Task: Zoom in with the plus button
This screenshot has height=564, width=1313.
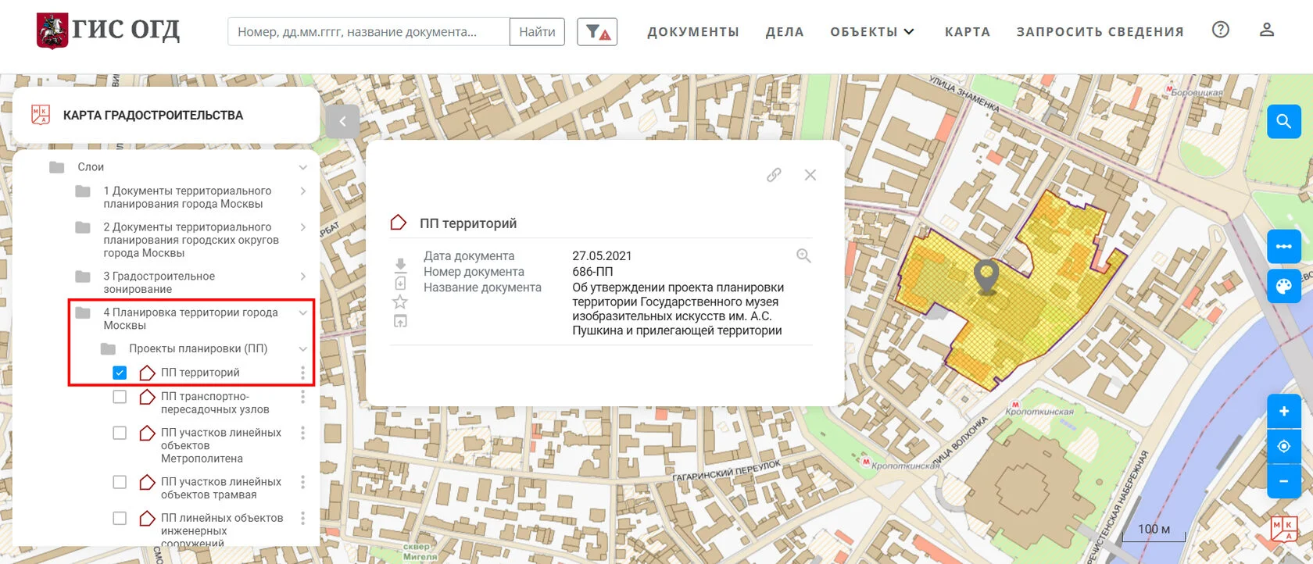Action: tap(1283, 412)
